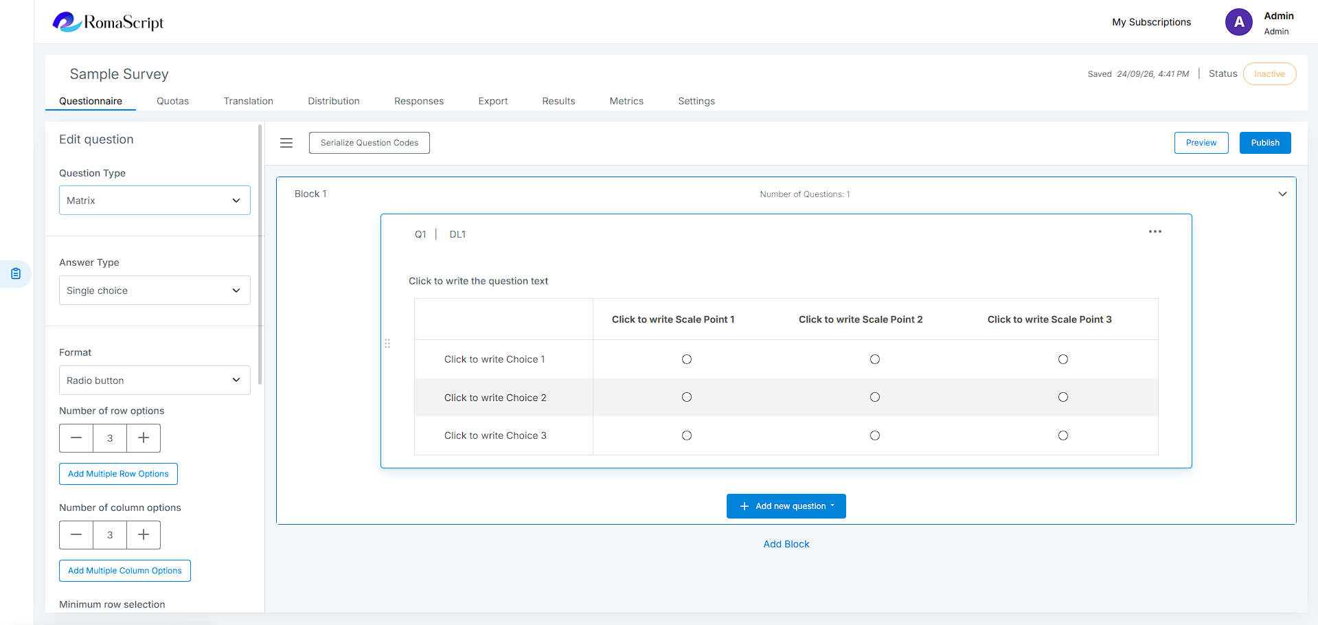Click the Add Block link
Screen dimensions: 1318x625
coord(786,544)
